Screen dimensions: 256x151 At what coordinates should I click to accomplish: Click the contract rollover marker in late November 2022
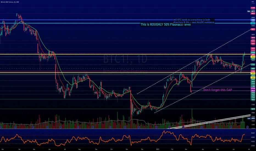139,127
